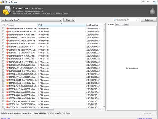Click the Recuva.com title link

point(20,8)
